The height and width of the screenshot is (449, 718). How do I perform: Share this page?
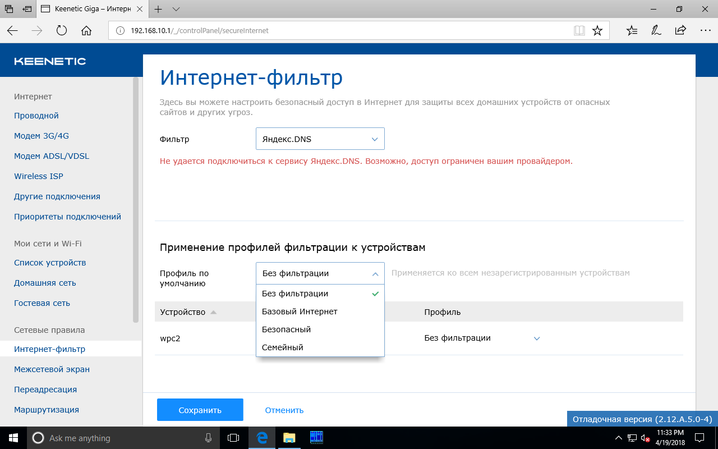(x=680, y=31)
